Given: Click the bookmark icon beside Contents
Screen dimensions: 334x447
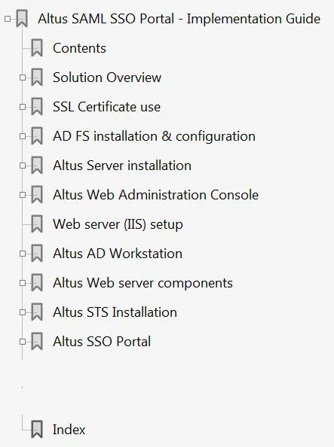Looking at the screenshot, I should tap(37, 48).
